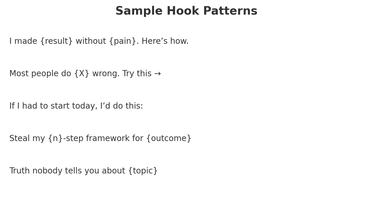Viewport: 373px width, 205px height.
Task: Click the word wrong. in second hook
Action: click(106, 74)
